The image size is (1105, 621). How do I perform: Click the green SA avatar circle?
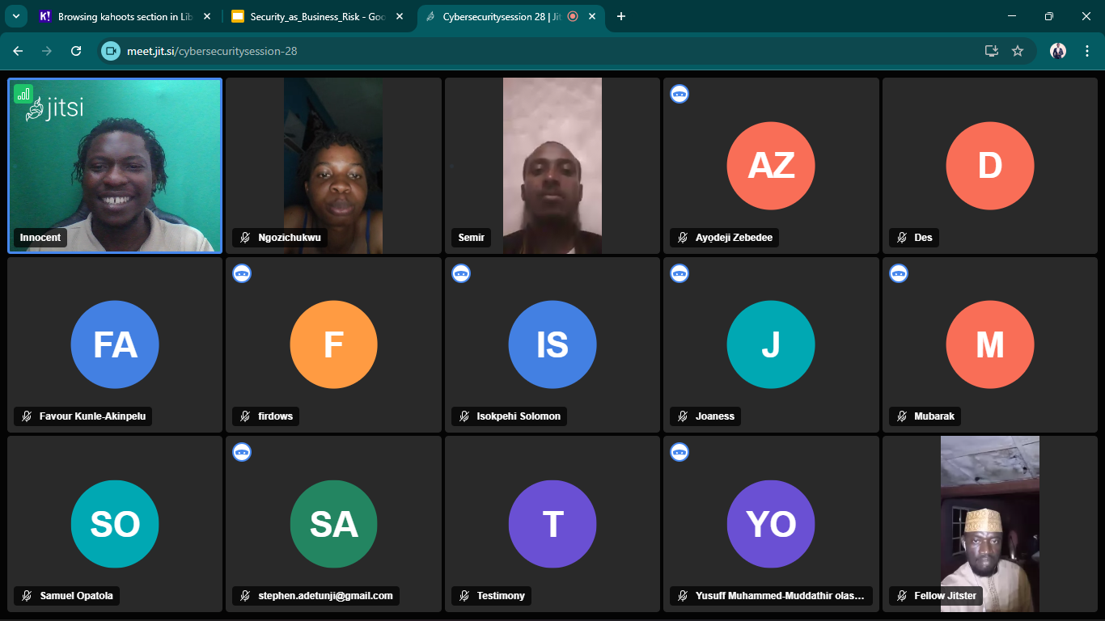click(x=333, y=524)
